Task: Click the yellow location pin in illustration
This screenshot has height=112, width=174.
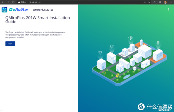Action: tap(117, 75)
